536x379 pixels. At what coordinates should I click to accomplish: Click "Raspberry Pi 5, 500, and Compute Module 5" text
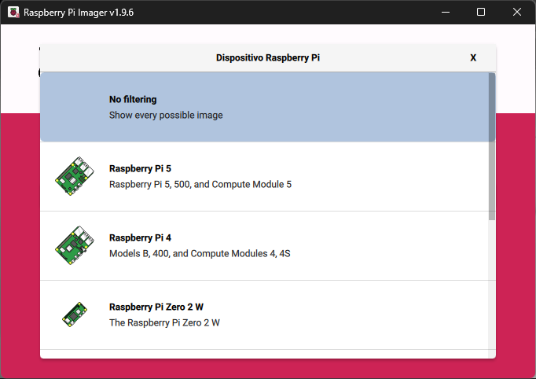[x=200, y=185]
